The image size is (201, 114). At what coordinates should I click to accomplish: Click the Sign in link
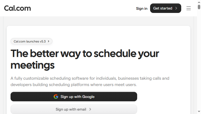point(142,8)
